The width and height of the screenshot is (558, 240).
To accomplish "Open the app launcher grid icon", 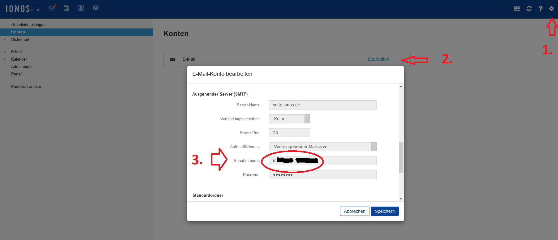I will (517, 9).
